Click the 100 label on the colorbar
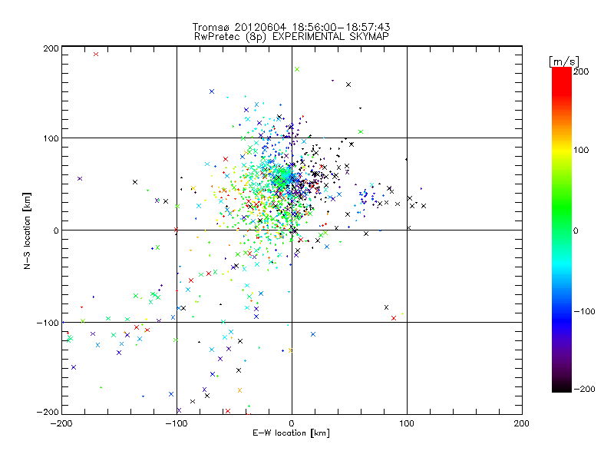 [581, 150]
